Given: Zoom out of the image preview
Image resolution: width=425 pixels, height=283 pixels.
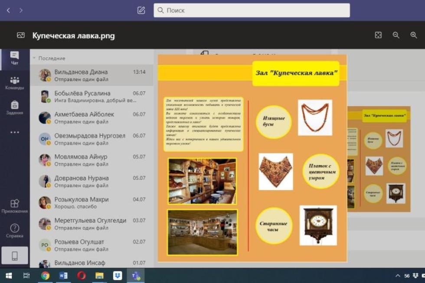Looking at the screenshot, I should point(396,36).
